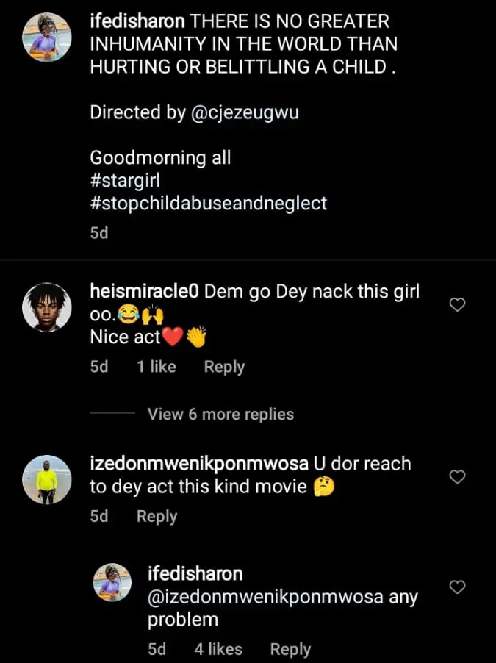Viewport: 496px width, 663px height.
Task: Open izedonmwenikponmwosa's profile picture
Action: pos(46,480)
